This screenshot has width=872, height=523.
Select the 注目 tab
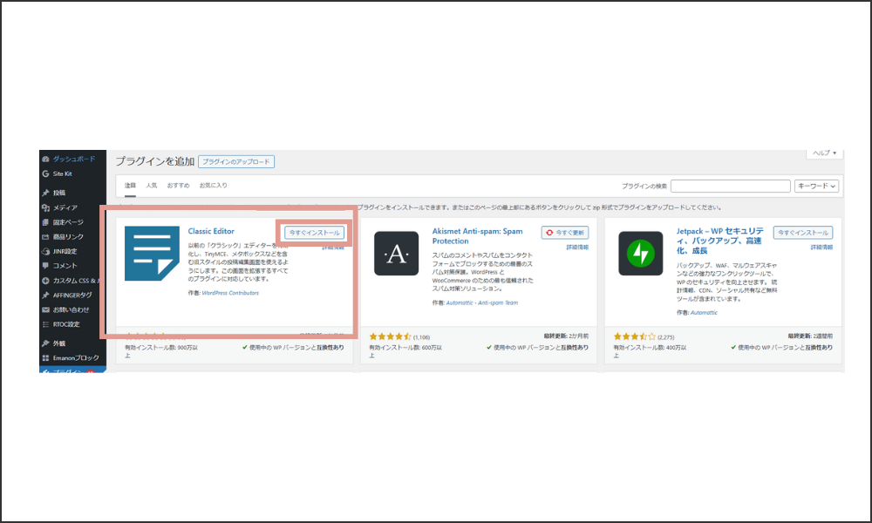[130, 186]
